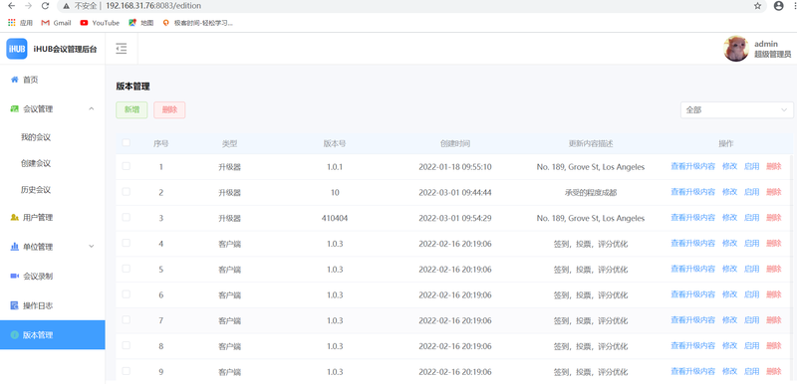Go to 我的会议 in sidebar

click(36, 137)
